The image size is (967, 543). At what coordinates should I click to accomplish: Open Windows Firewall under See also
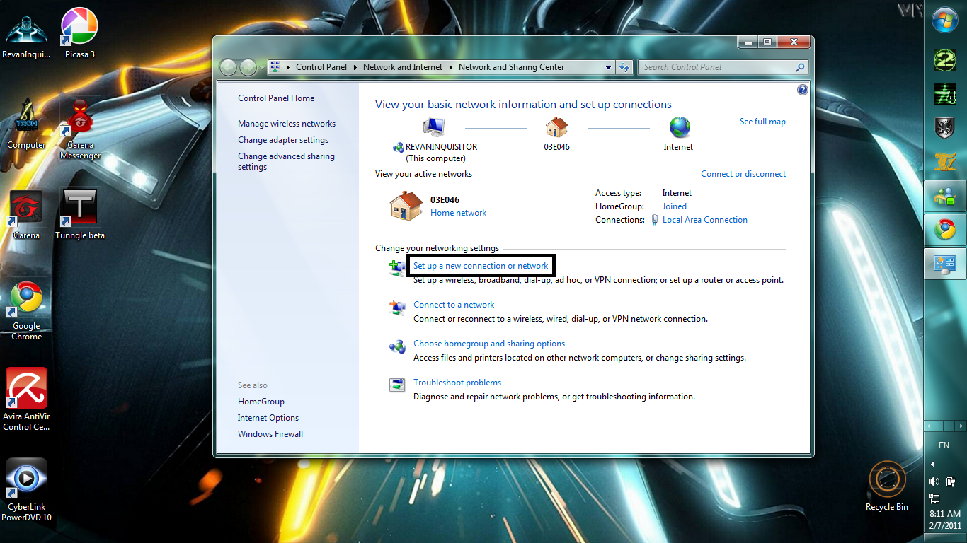pos(270,434)
